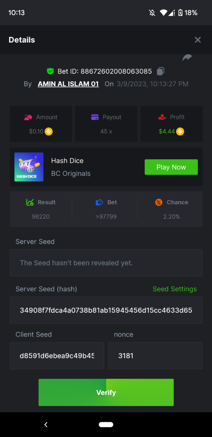This screenshot has height=437, width=212.
Task: Select the Server Seed hash field
Action: 106,310
